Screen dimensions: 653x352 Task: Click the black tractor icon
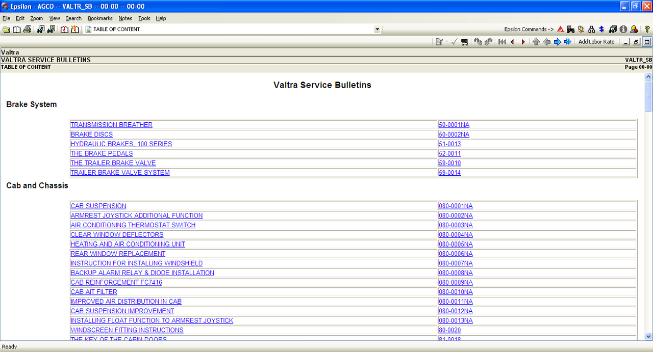click(x=570, y=30)
